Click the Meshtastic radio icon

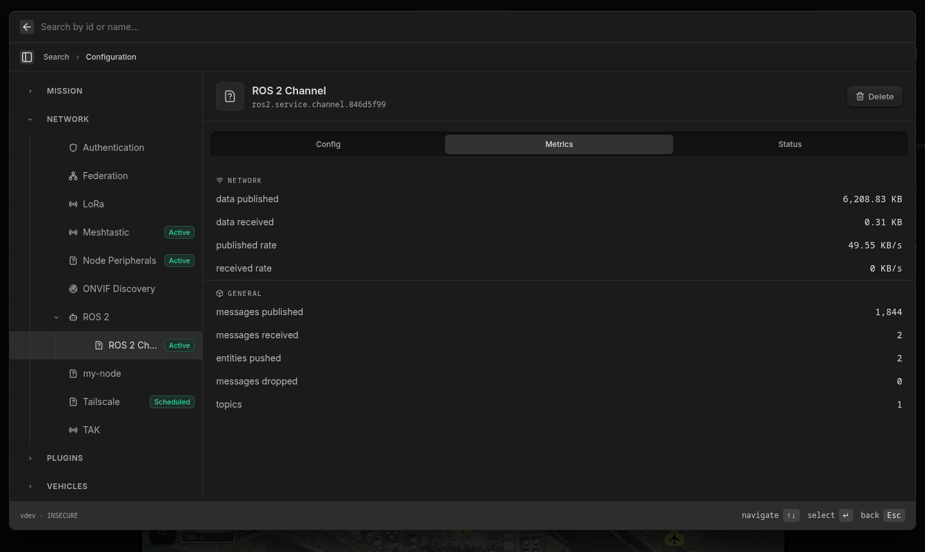tap(73, 232)
